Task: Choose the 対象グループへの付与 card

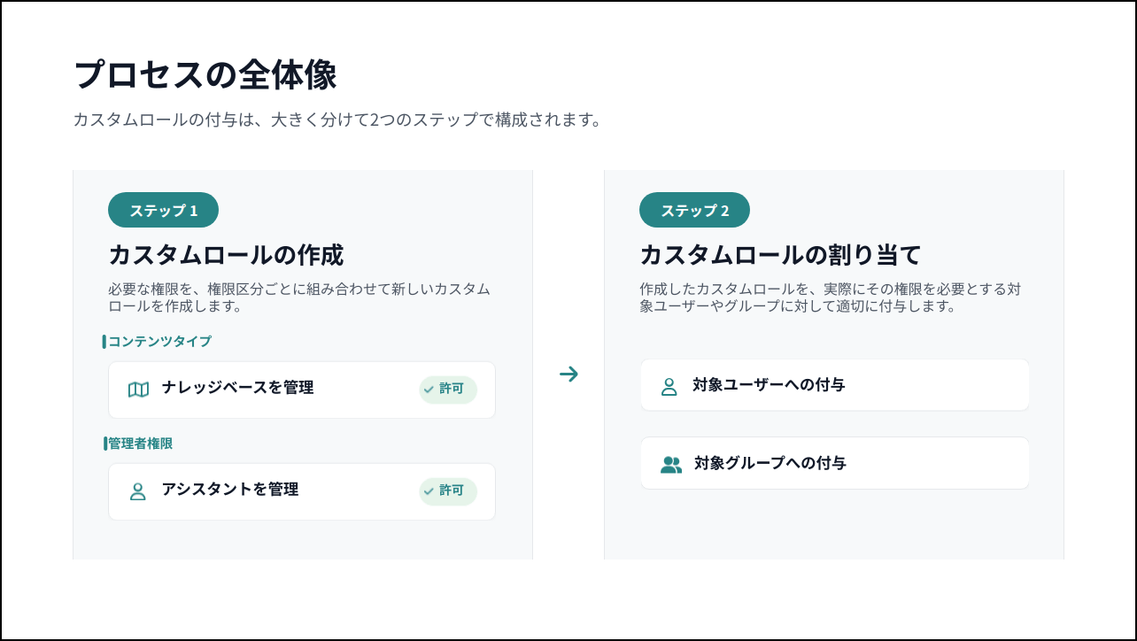Action: point(835,463)
